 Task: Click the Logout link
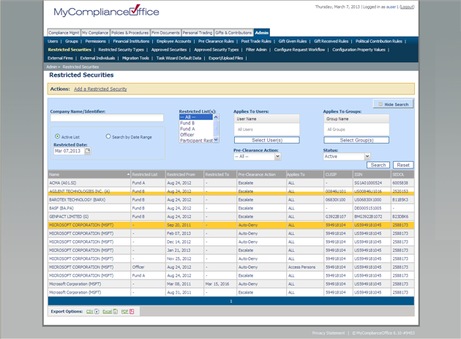[407, 7]
